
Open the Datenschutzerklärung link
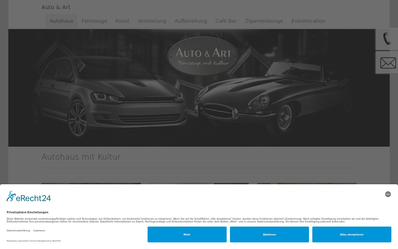coord(18,230)
